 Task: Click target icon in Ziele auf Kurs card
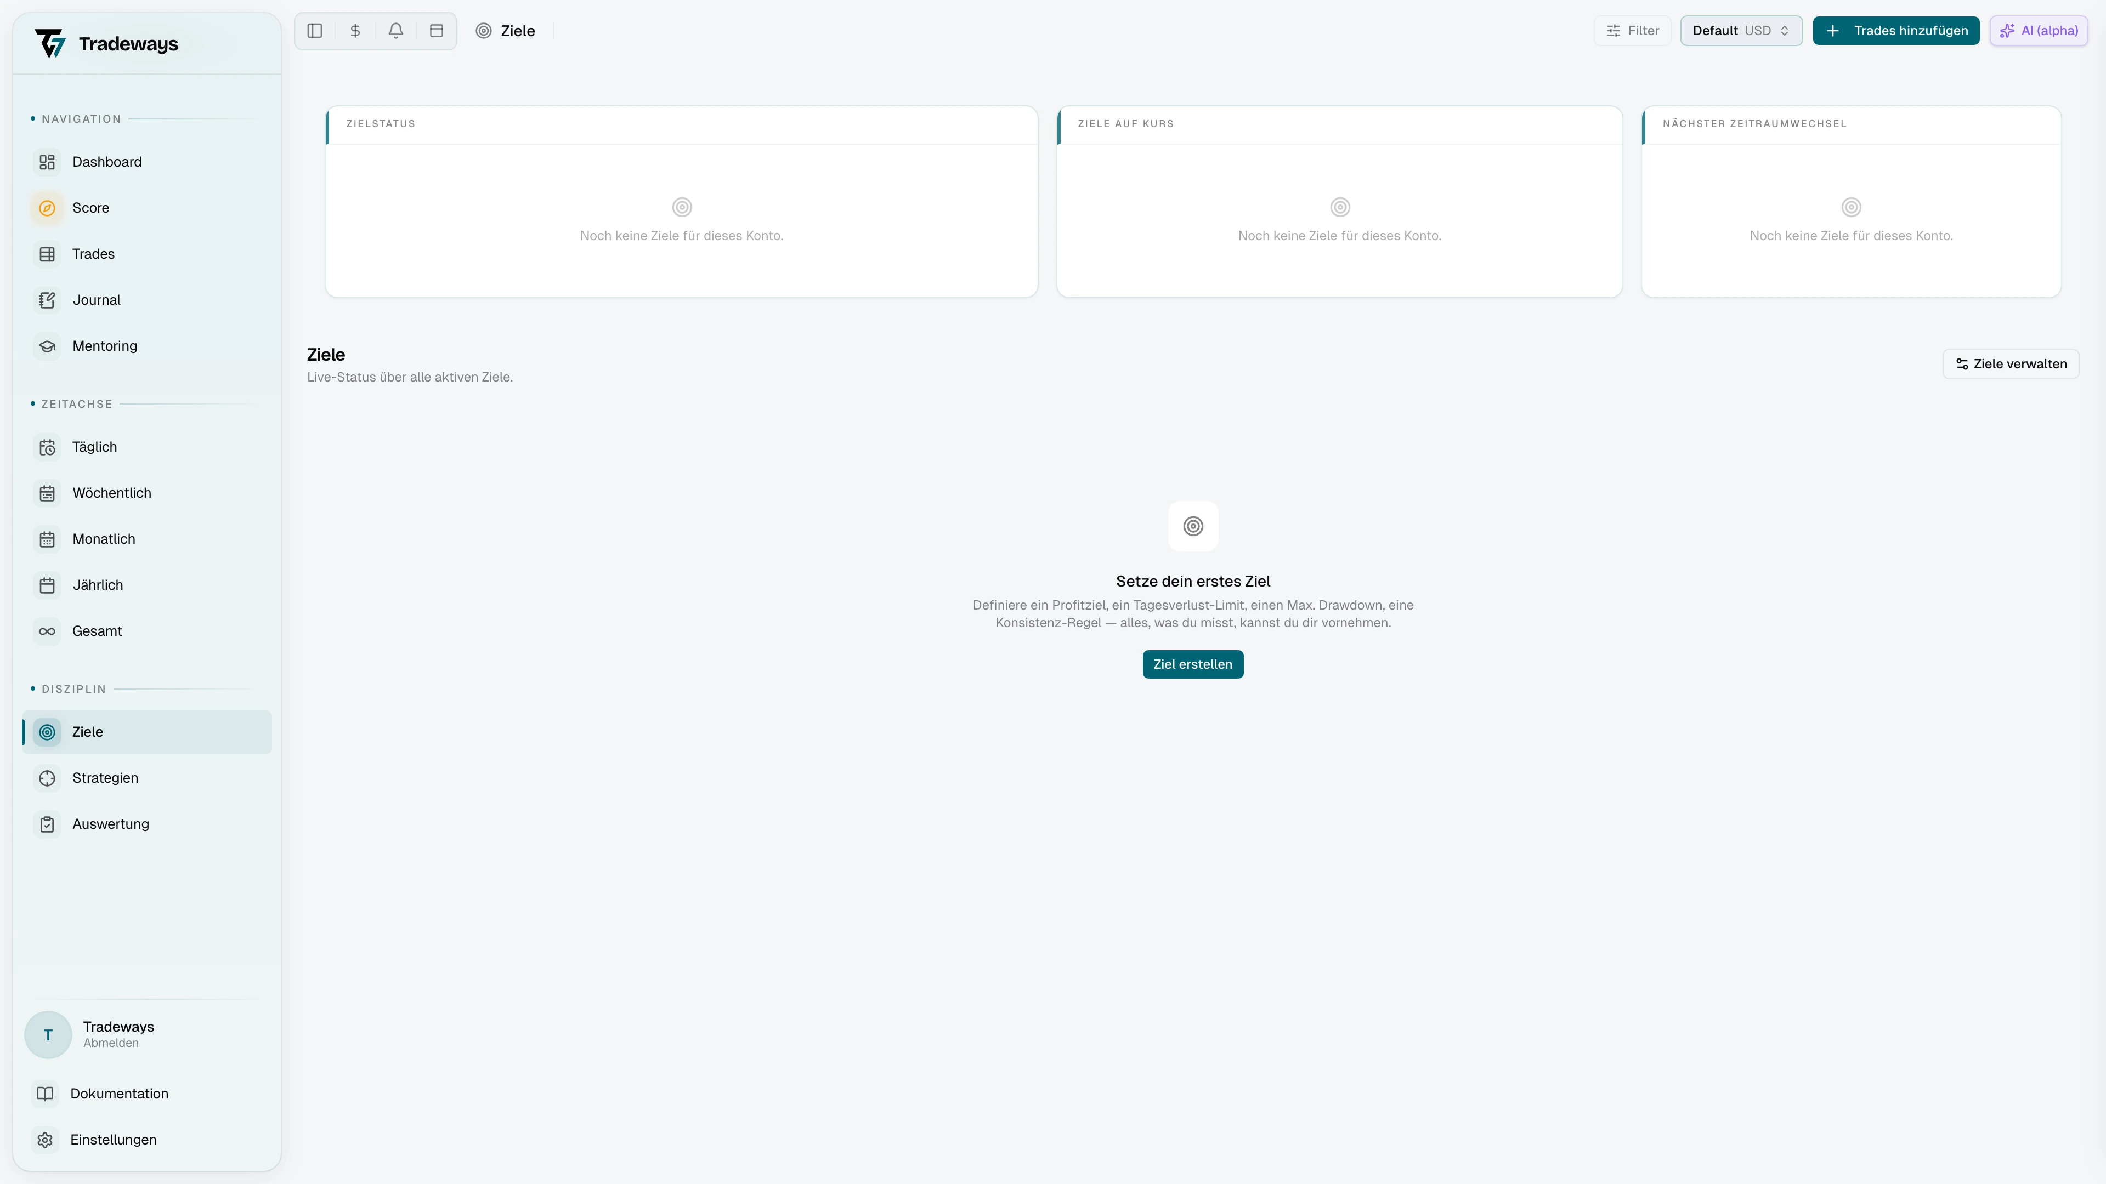tap(1340, 207)
